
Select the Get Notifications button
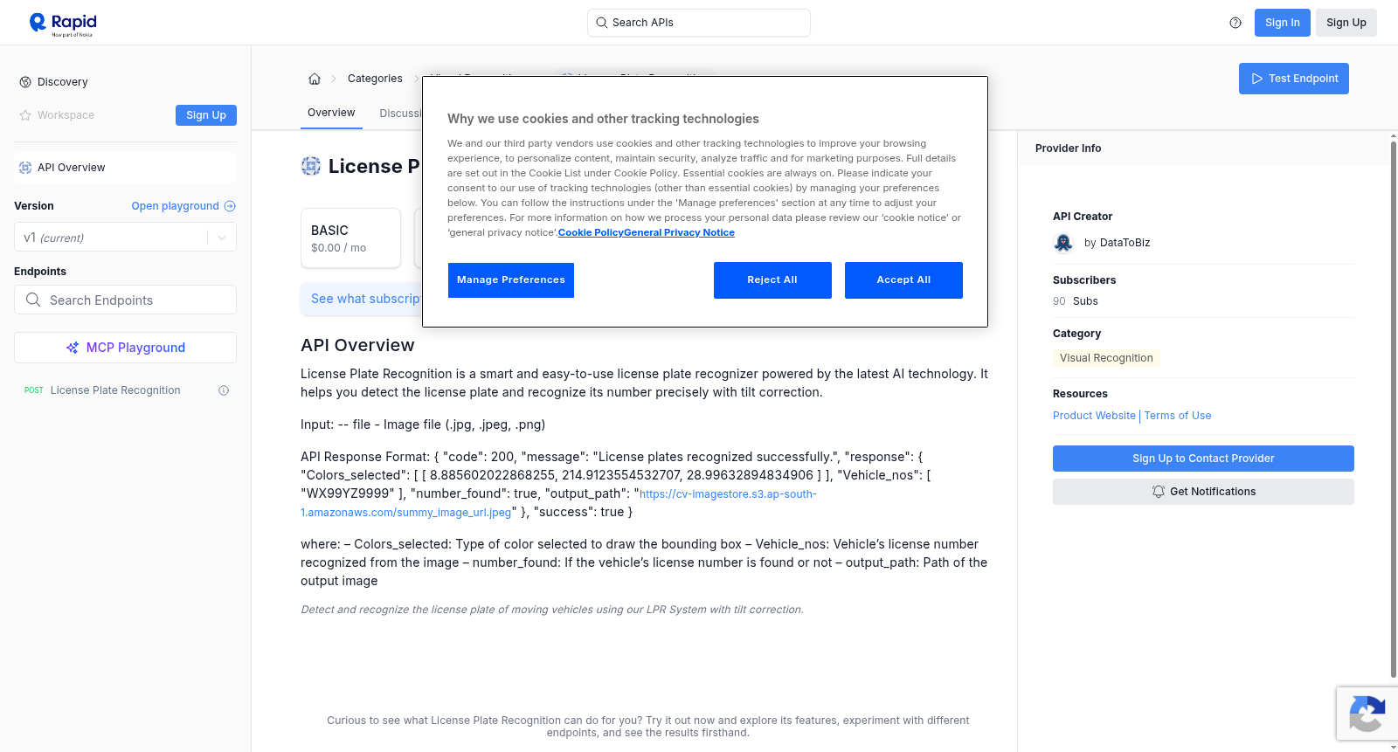click(x=1203, y=492)
